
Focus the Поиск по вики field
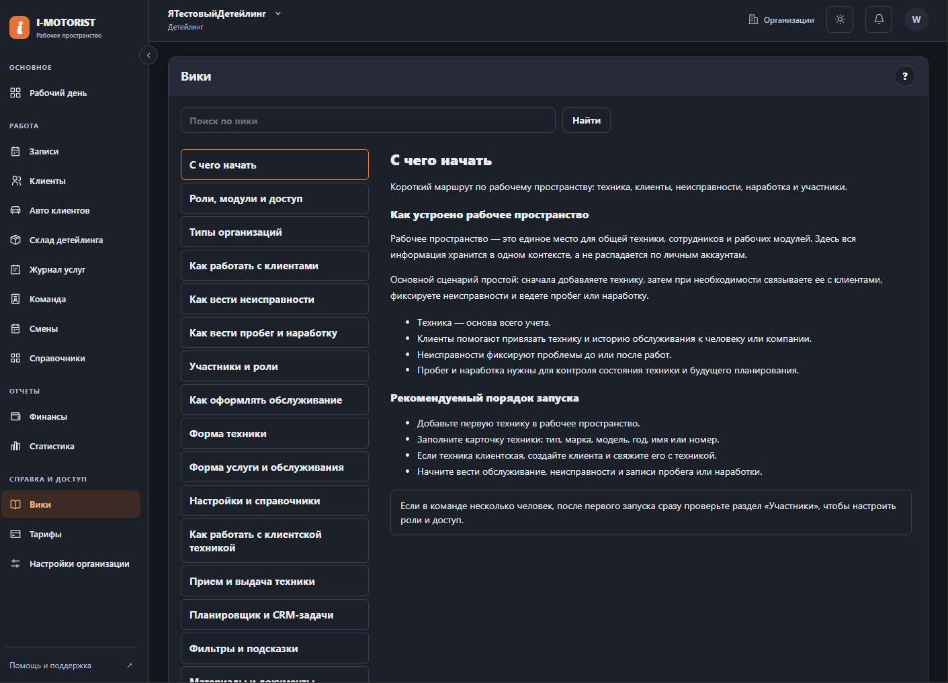click(x=368, y=120)
